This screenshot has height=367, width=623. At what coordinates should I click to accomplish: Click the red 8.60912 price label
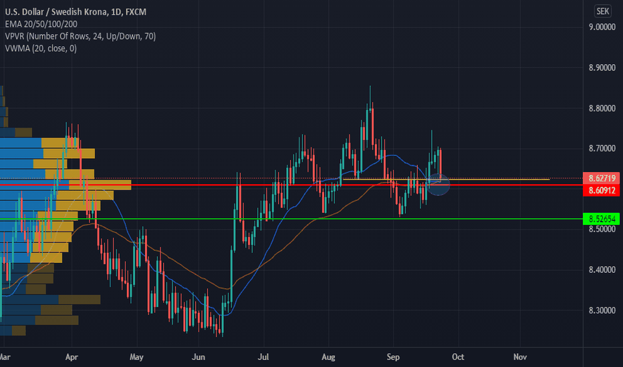(x=602, y=190)
